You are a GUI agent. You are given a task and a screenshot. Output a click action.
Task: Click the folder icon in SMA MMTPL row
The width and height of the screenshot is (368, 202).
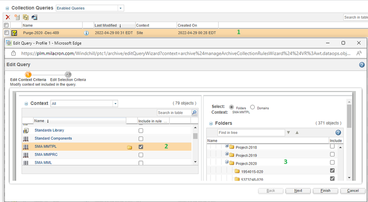click(x=130, y=147)
